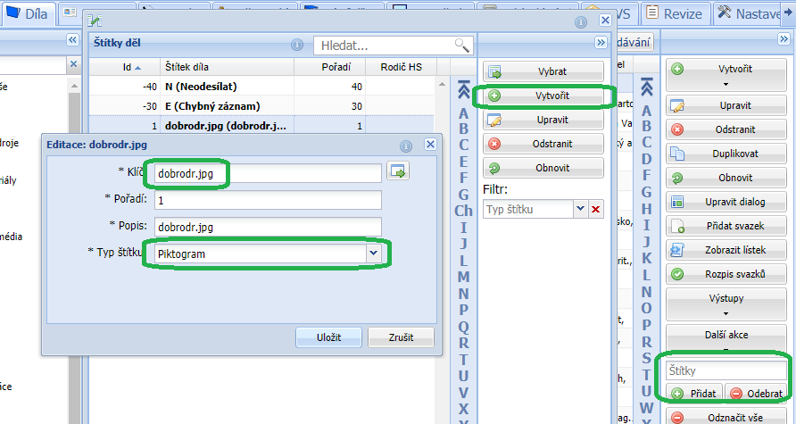This screenshot has height=424, width=796.
Task: Click the red X to clear Typ štítku filter
Action: (x=596, y=209)
